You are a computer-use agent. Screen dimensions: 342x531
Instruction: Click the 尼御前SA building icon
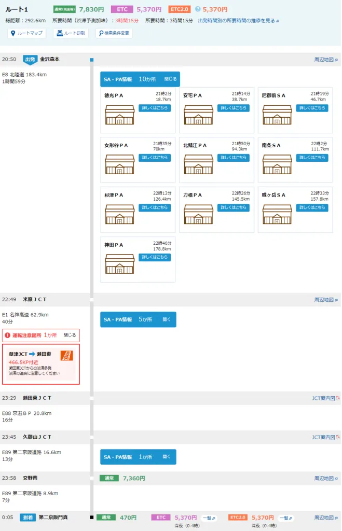(x=277, y=115)
